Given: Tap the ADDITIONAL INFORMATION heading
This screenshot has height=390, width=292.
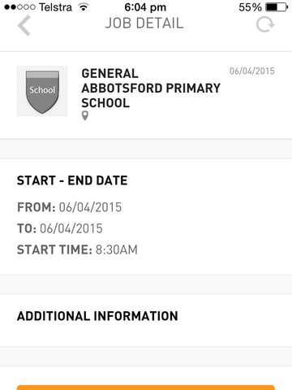Looking at the screenshot, I should click(97, 316).
